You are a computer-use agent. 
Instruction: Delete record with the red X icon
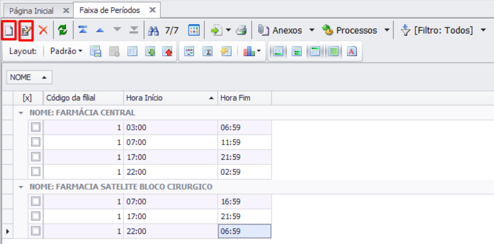click(x=43, y=30)
